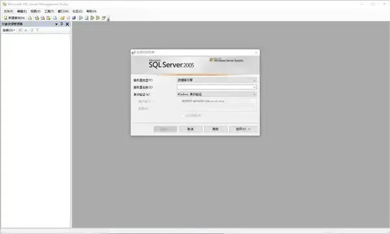Open the 帮助(H) menu
The image size is (390, 234).
[91, 11]
